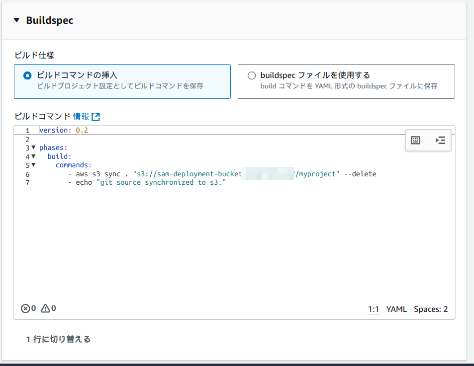Click the 1:1 cursor position indicator
The width and height of the screenshot is (474, 366).
[374, 308]
